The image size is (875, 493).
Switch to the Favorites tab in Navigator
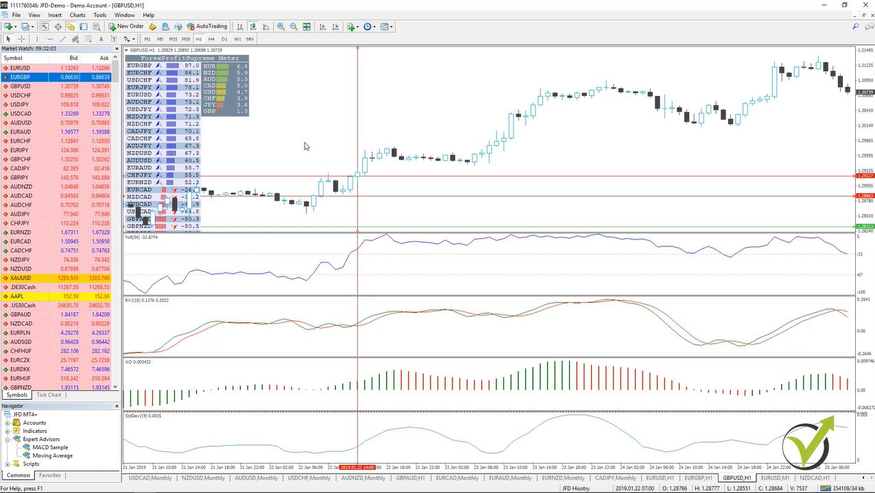pyautogui.click(x=49, y=475)
